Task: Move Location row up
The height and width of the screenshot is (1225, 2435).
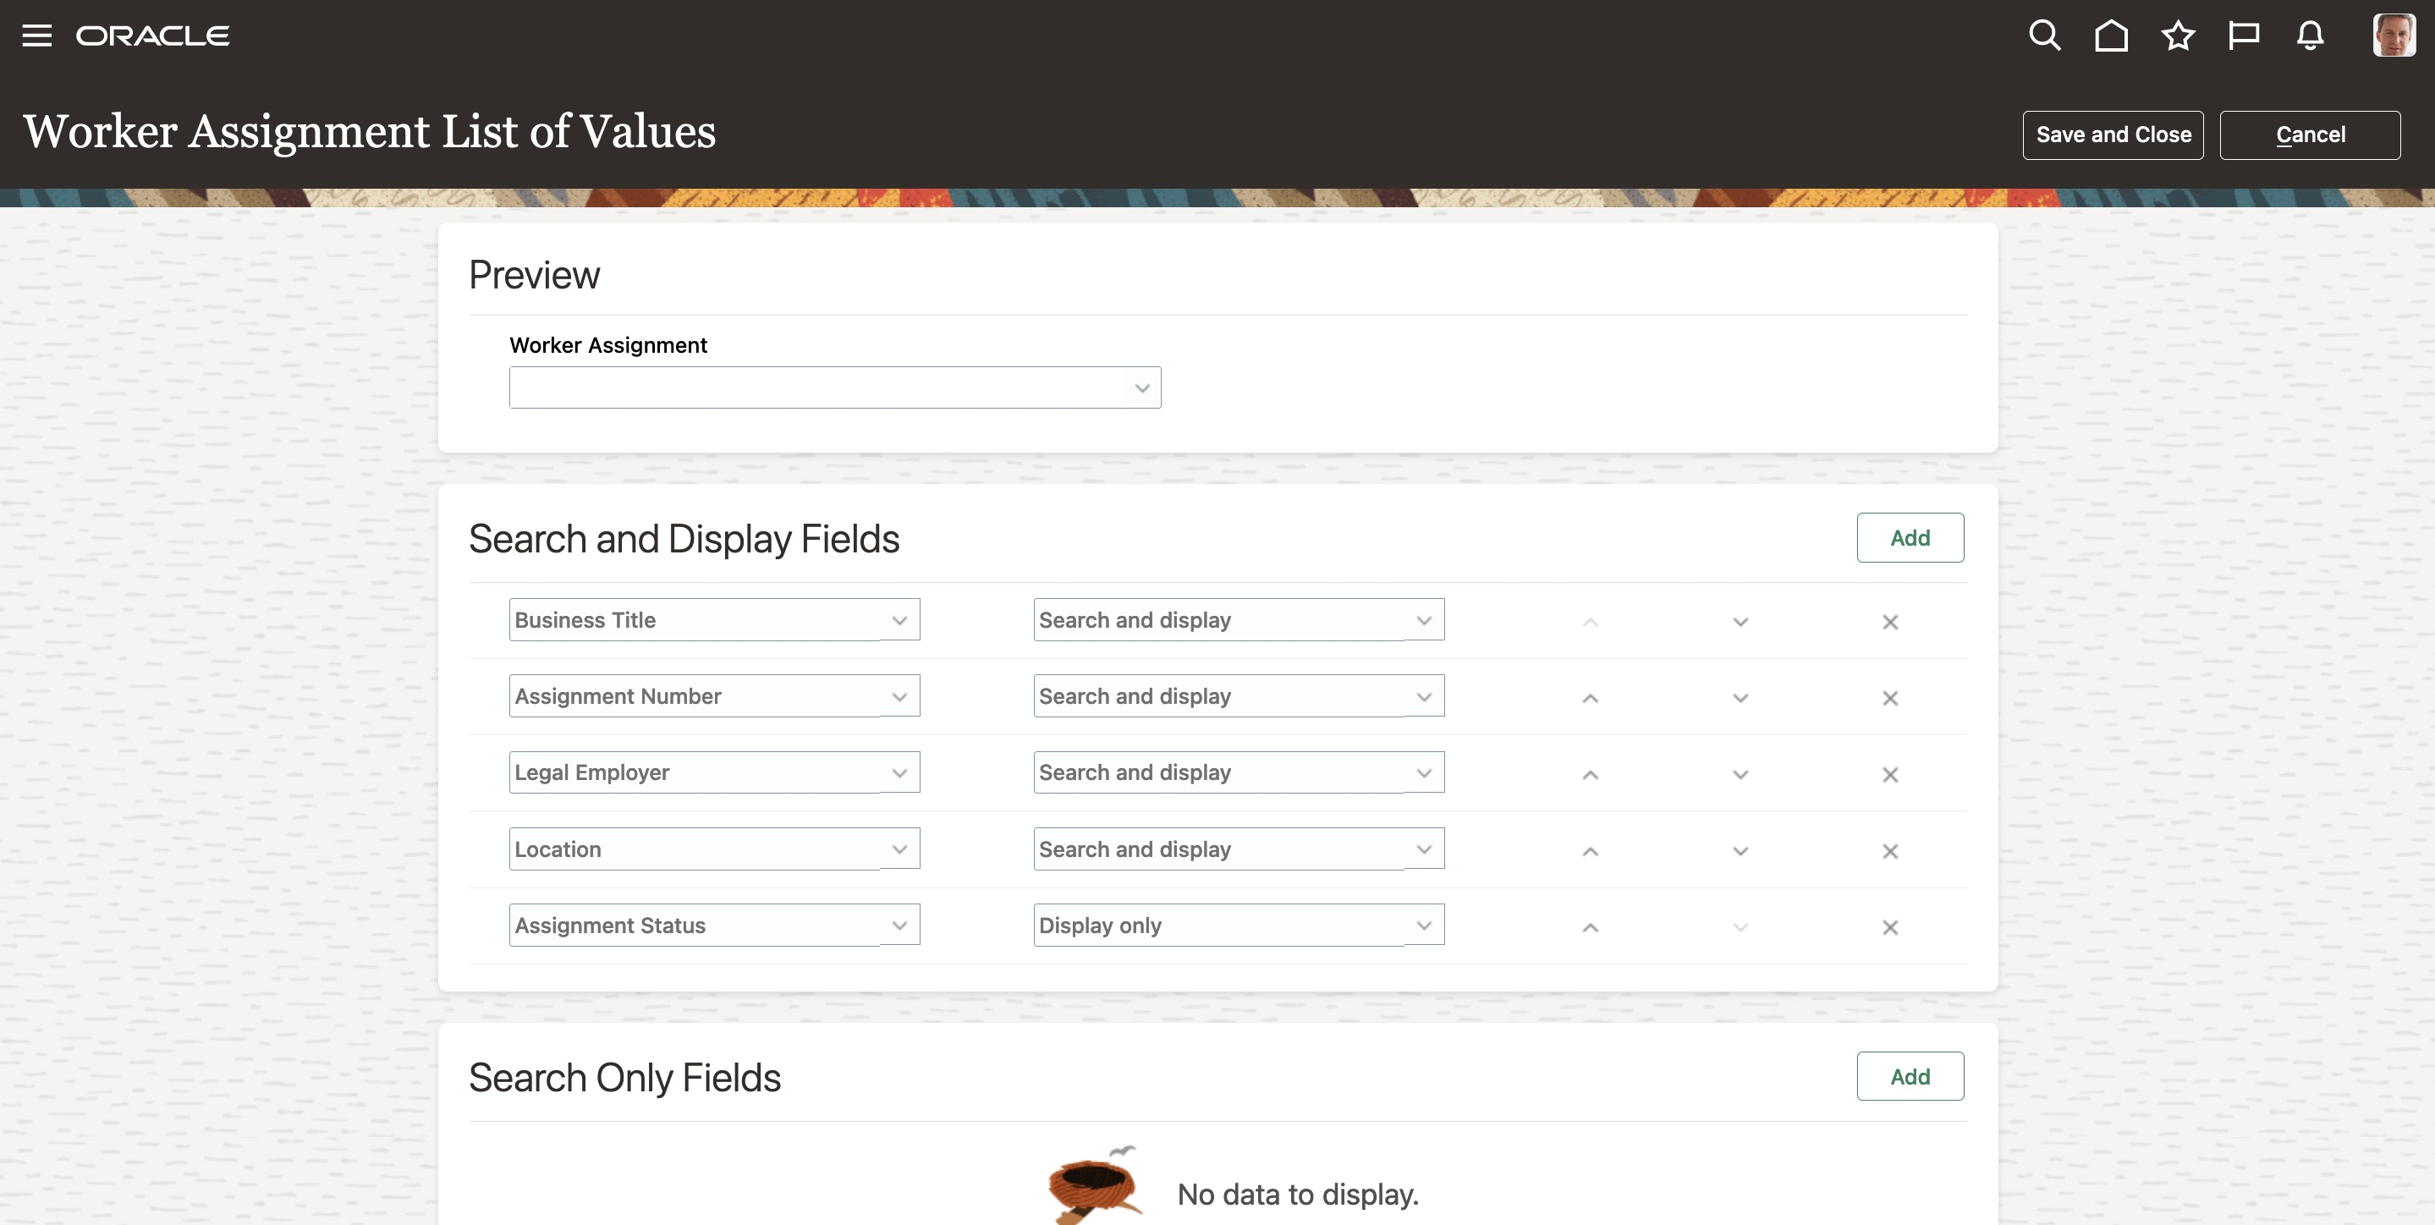Action: coord(1590,852)
